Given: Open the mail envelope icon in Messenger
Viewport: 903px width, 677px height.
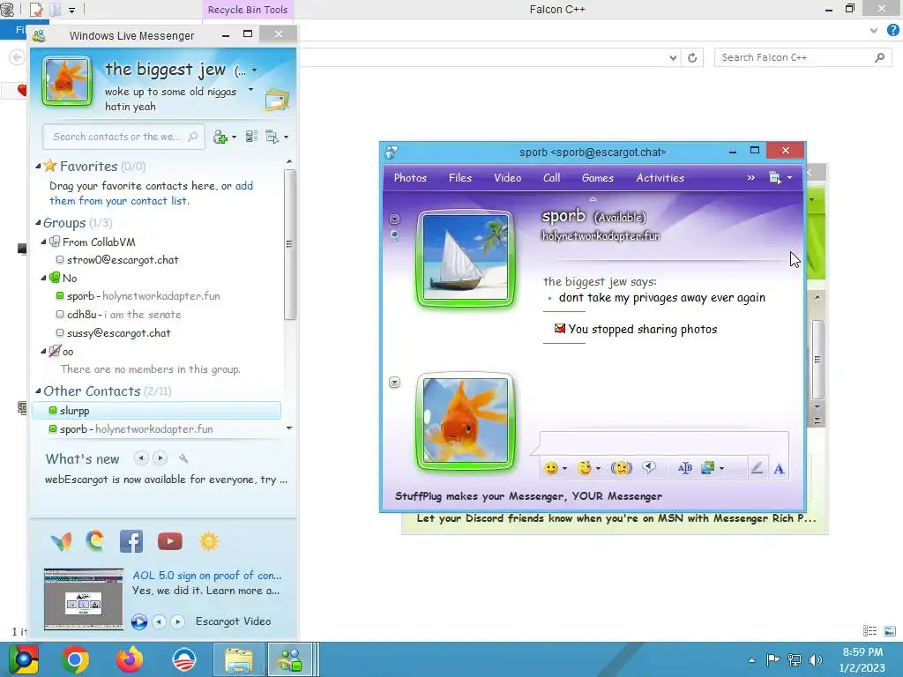Looking at the screenshot, I should coord(276,100).
